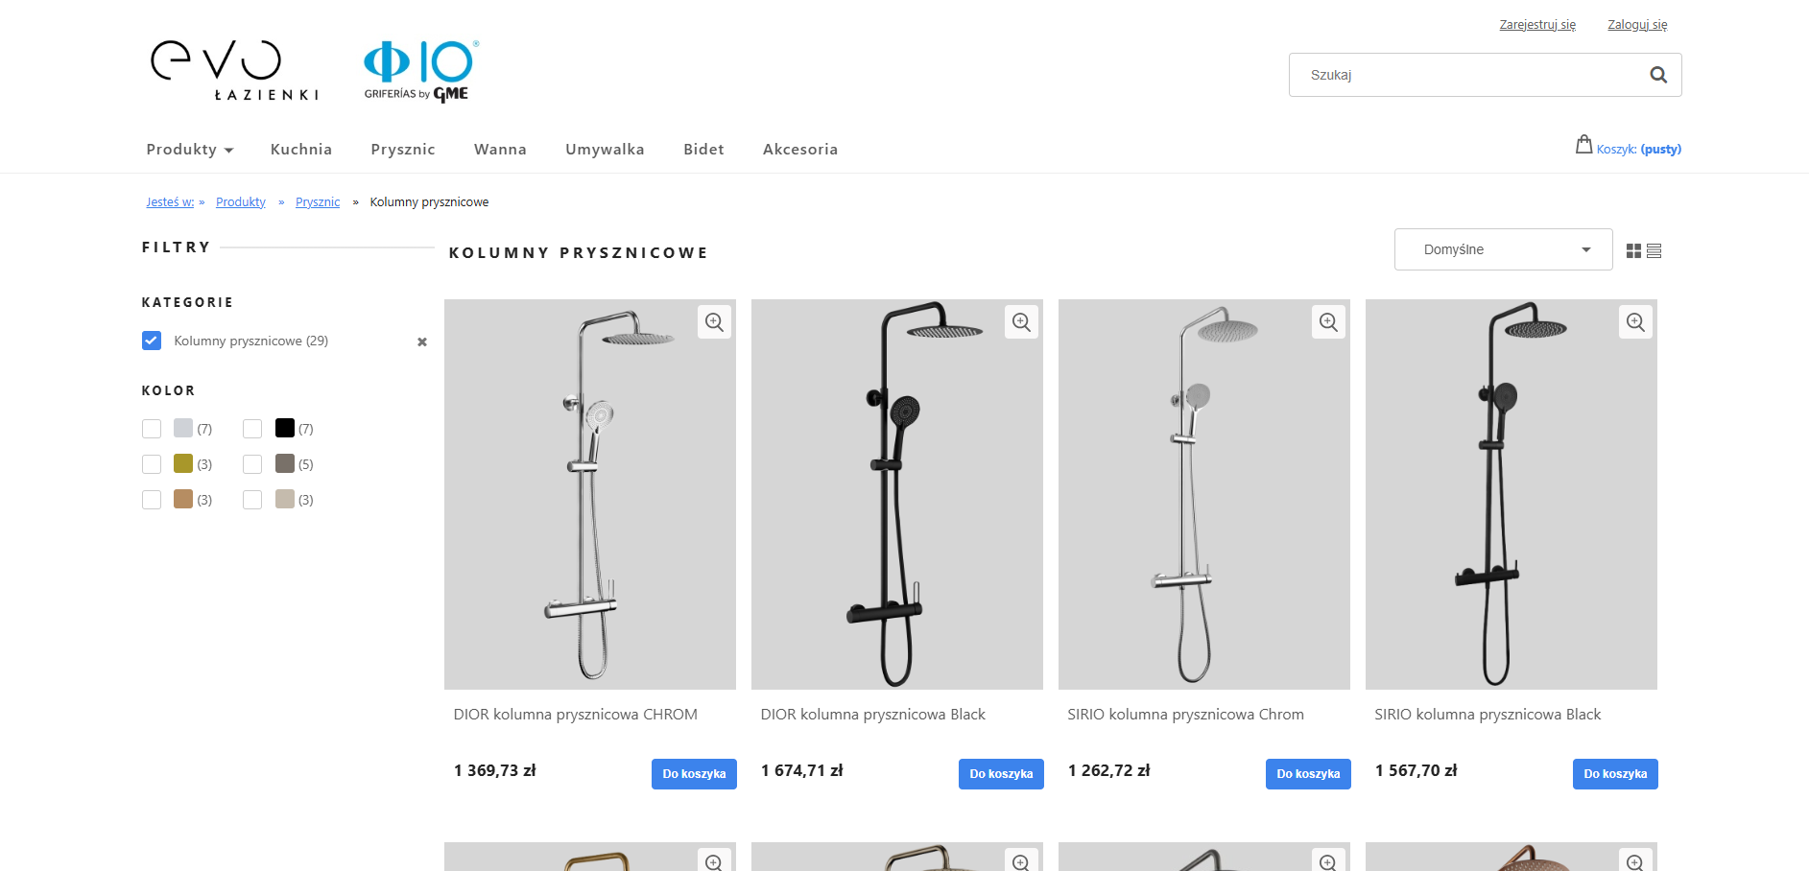Check the black color filter checkbox
Screen dimensions: 1809x871
pos(252,429)
